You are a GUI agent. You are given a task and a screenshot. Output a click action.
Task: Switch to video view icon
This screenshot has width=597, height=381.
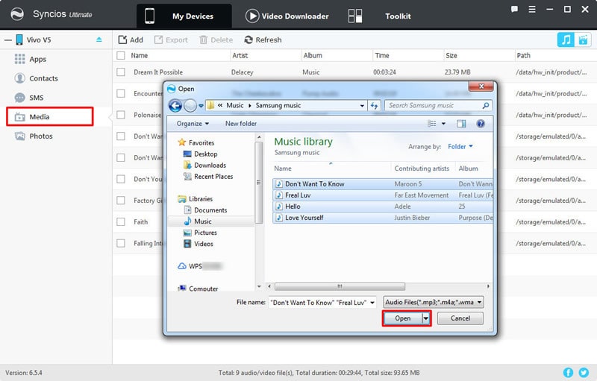(x=583, y=40)
